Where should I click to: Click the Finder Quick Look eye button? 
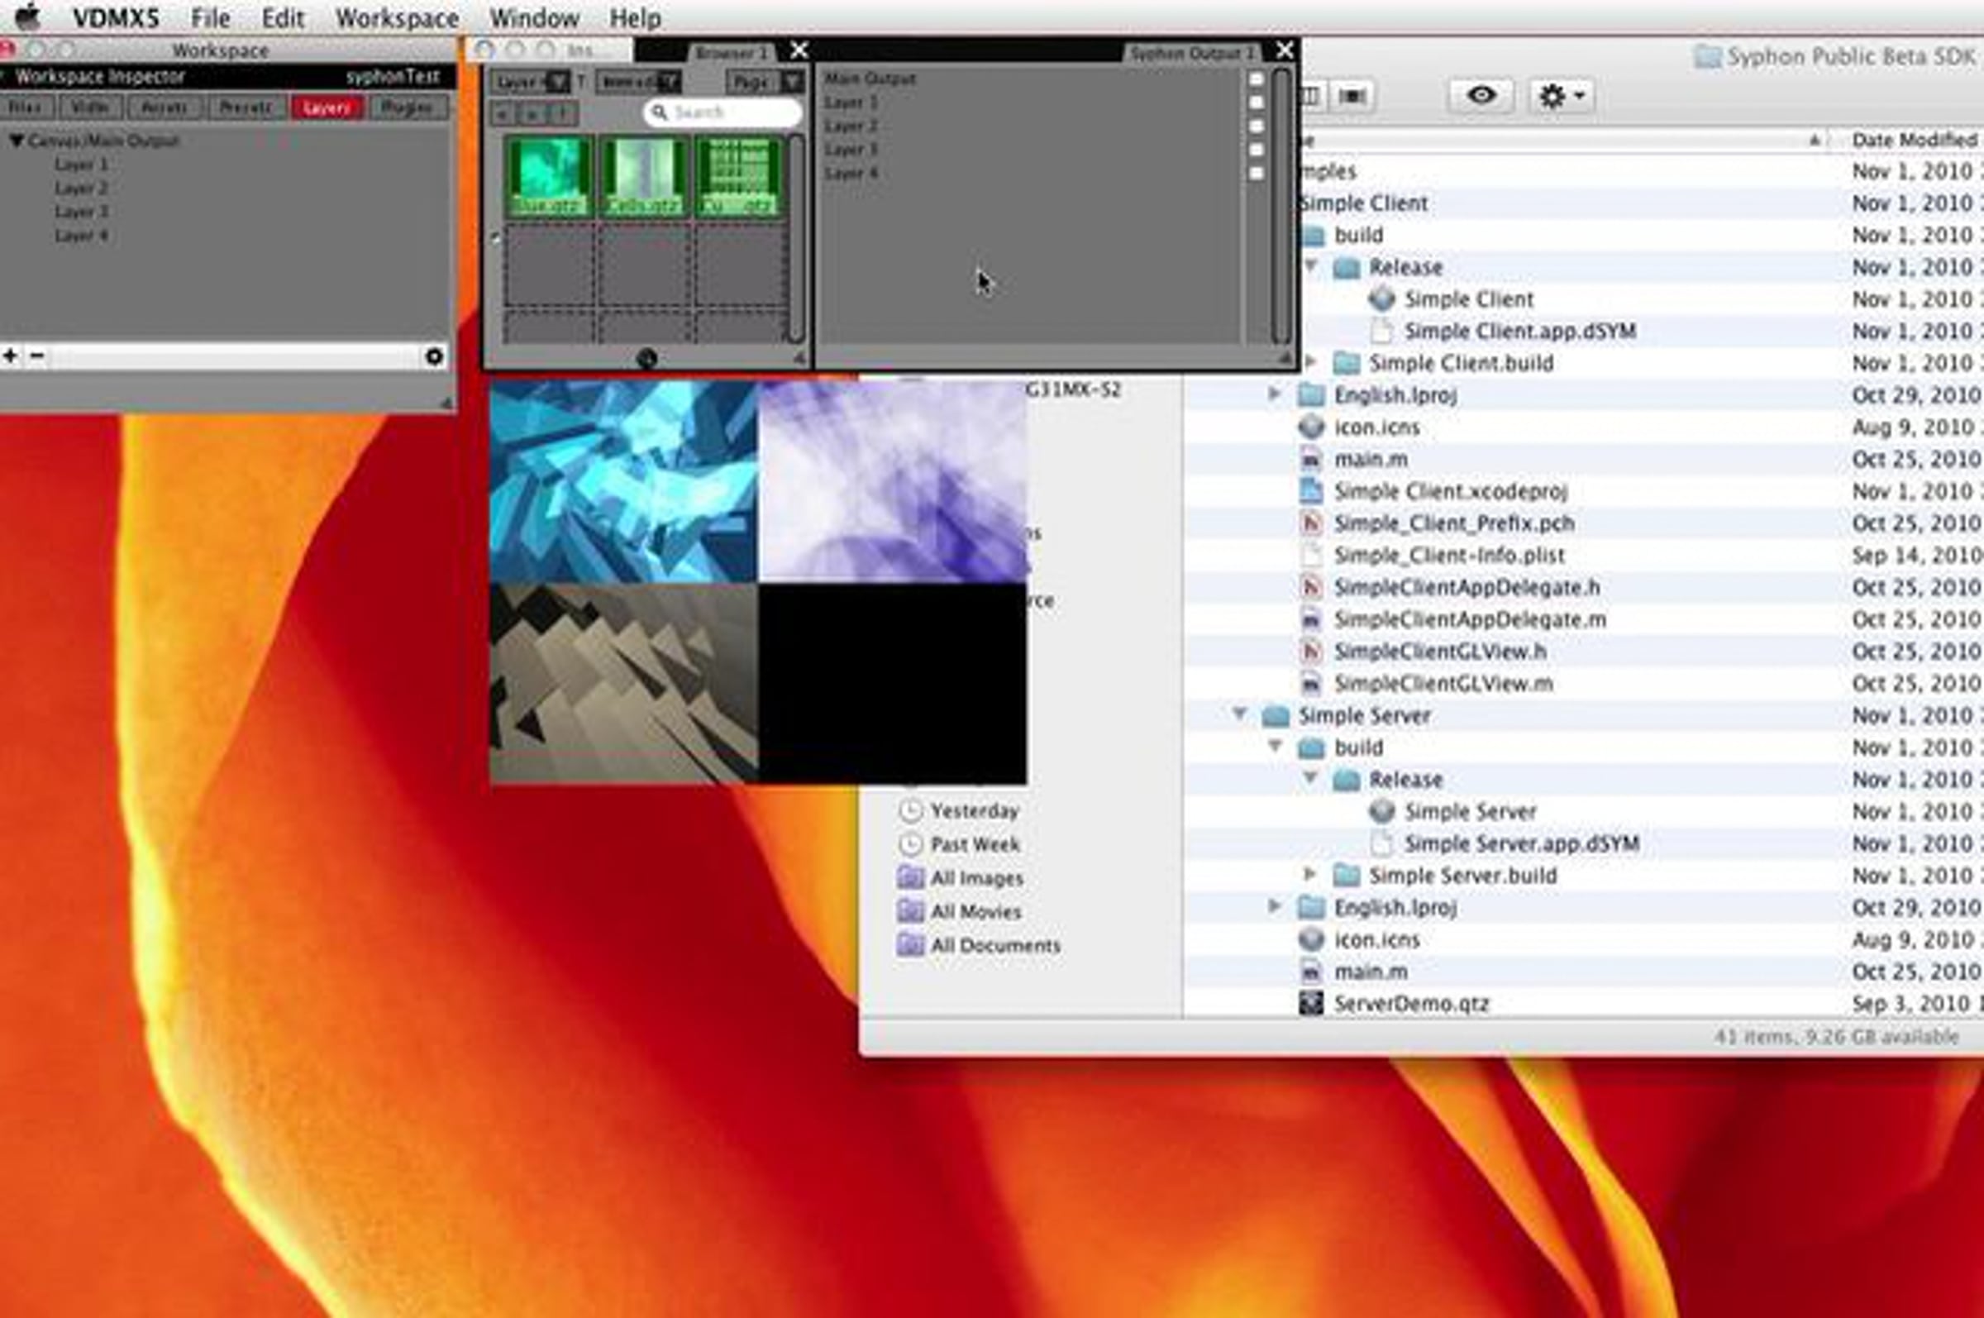pos(1481,95)
